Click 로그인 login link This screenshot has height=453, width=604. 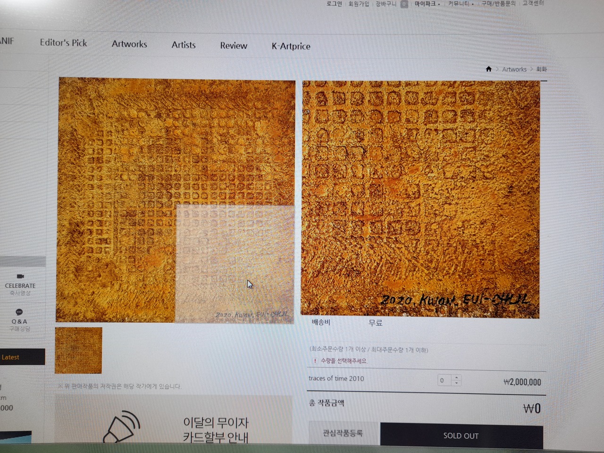334,4
